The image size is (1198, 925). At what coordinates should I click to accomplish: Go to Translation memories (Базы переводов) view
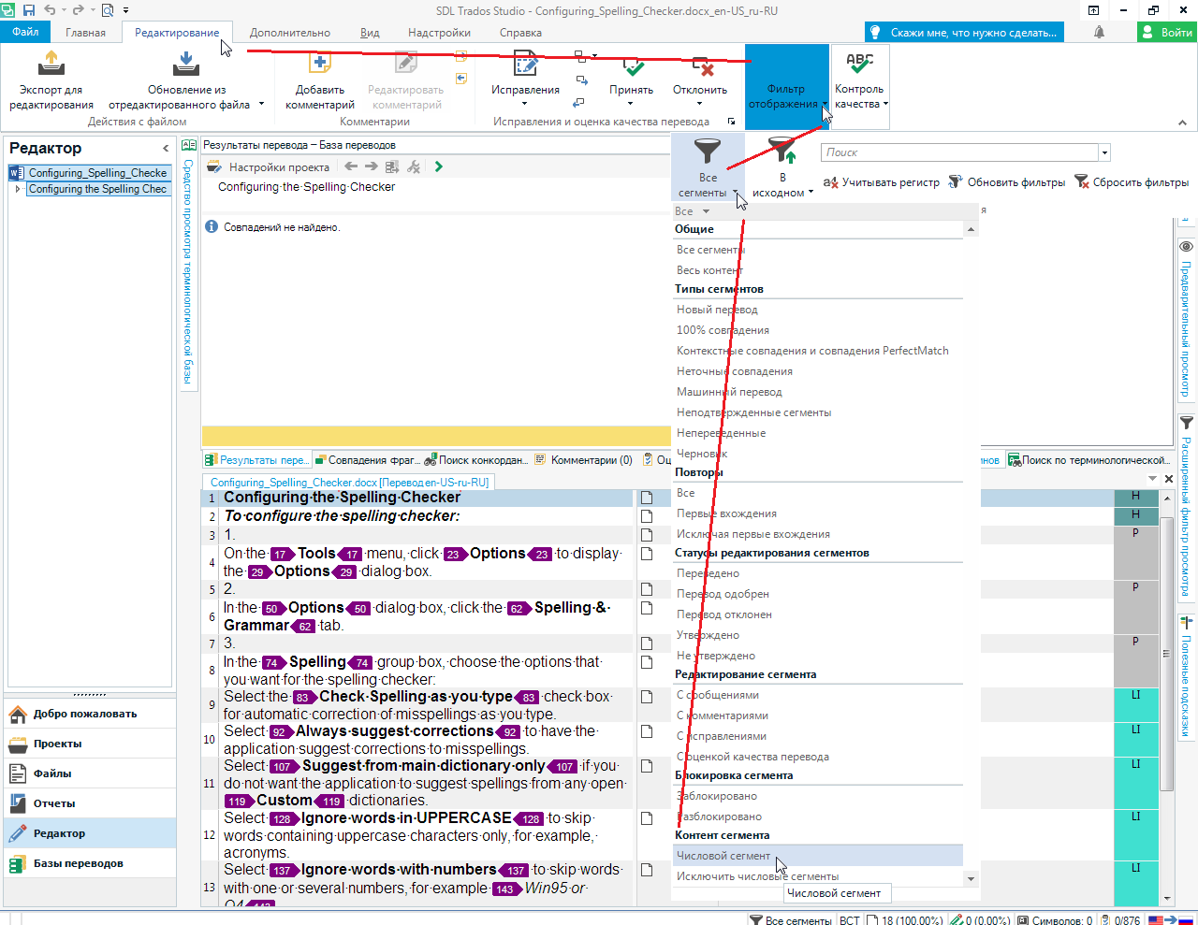(x=78, y=863)
